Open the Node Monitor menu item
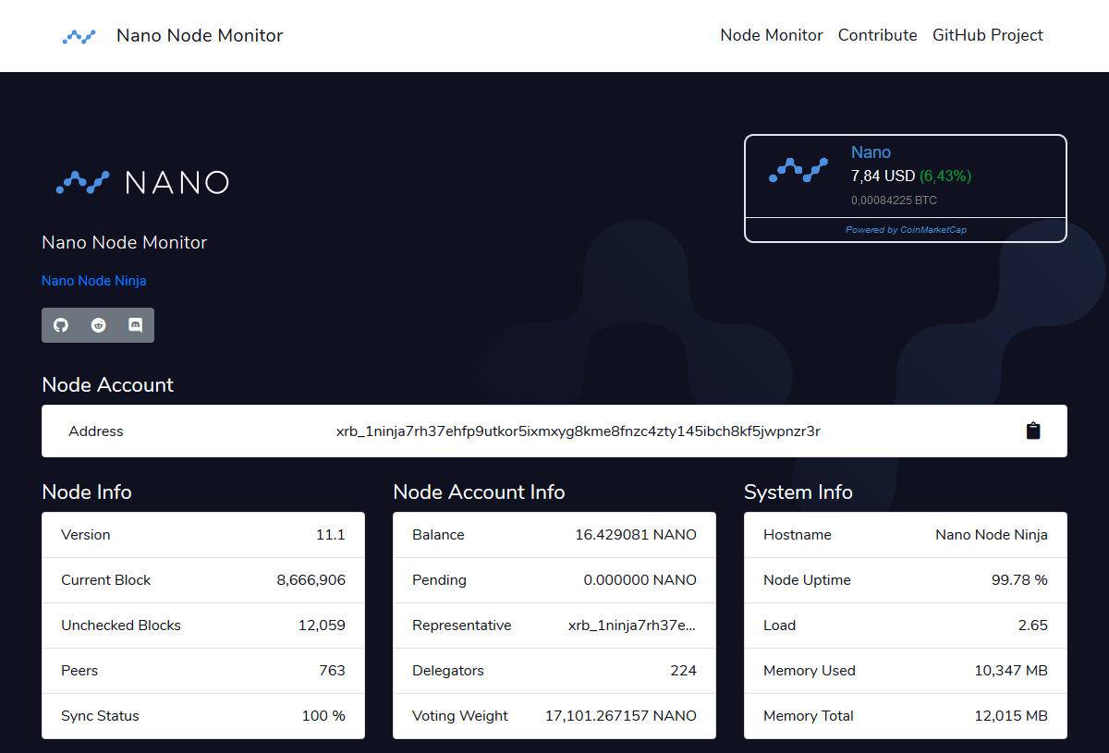This screenshot has width=1109, height=753. pyautogui.click(x=772, y=35)
